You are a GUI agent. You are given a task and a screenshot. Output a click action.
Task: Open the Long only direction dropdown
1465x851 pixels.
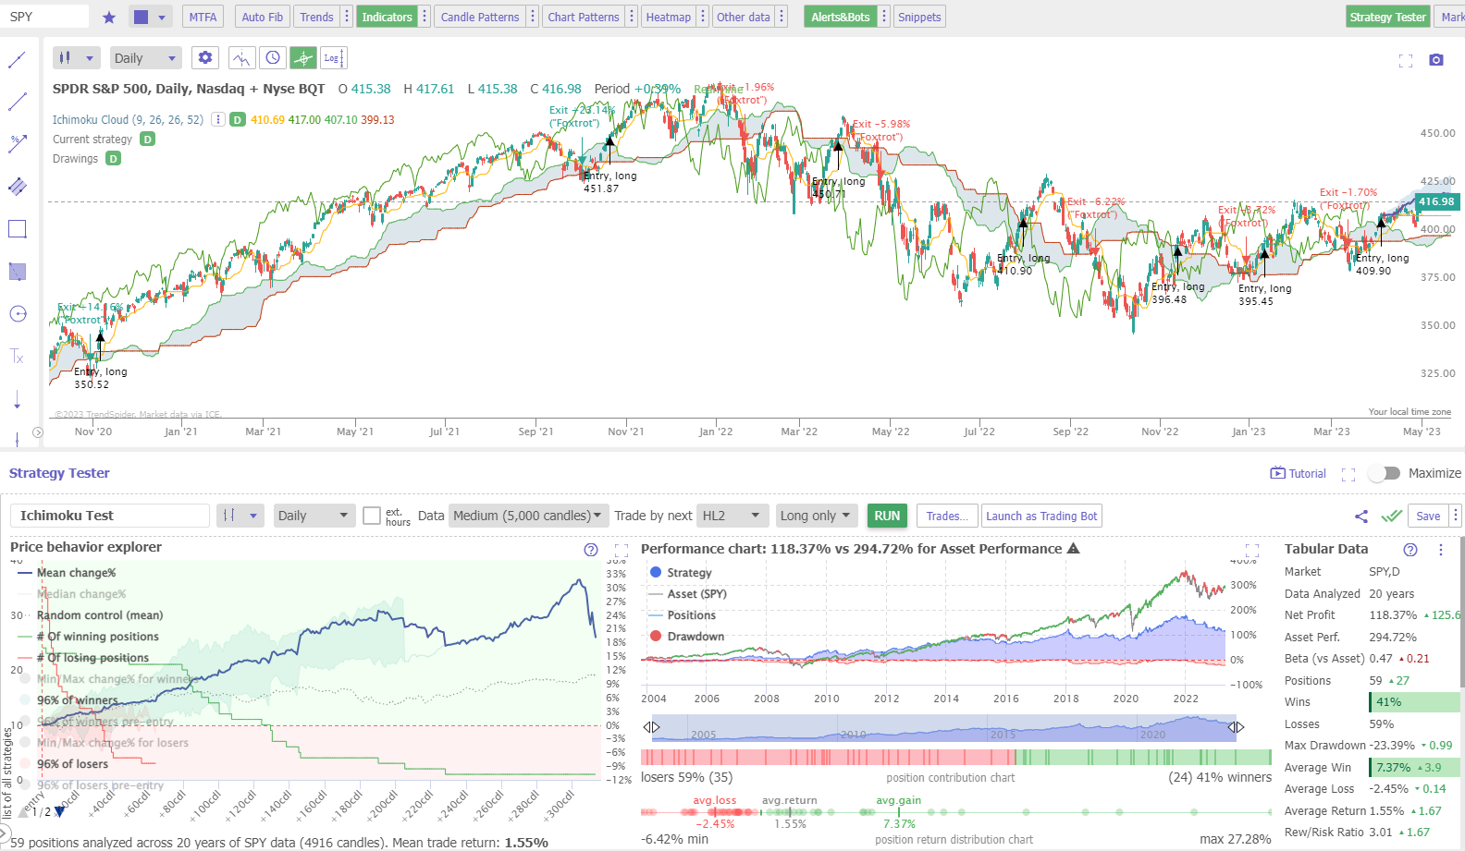(x=815, y=516)
